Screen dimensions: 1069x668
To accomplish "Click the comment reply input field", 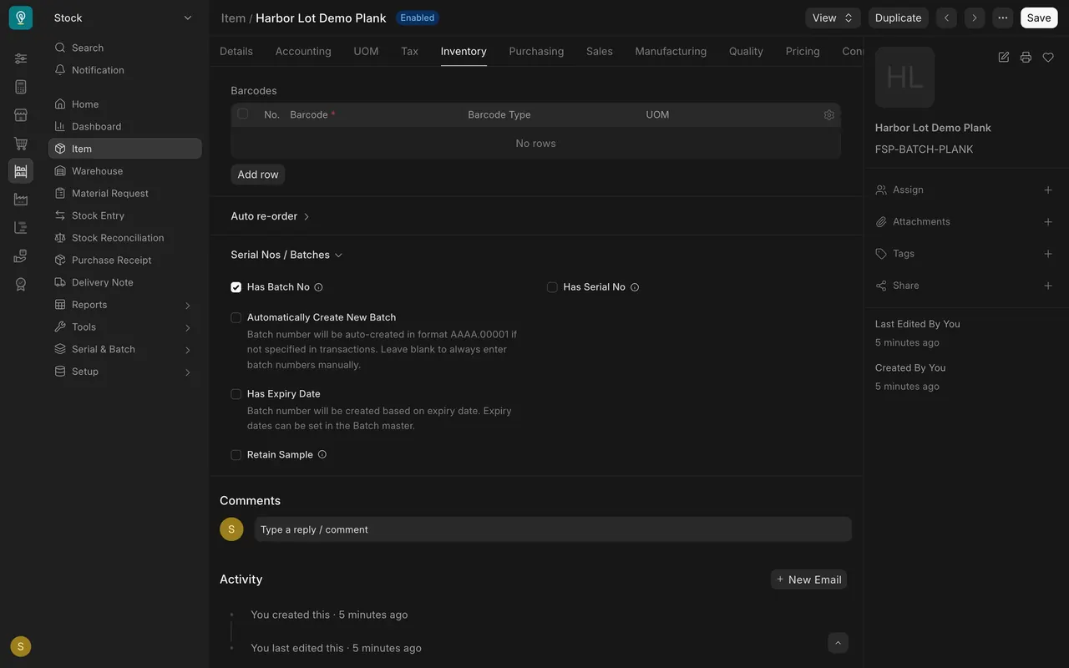I will [x=553, y=529].
